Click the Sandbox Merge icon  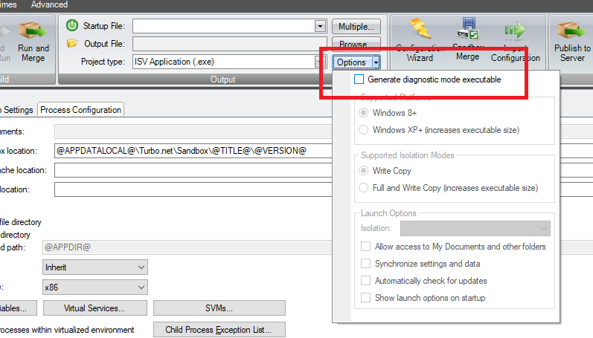[468, 29]
